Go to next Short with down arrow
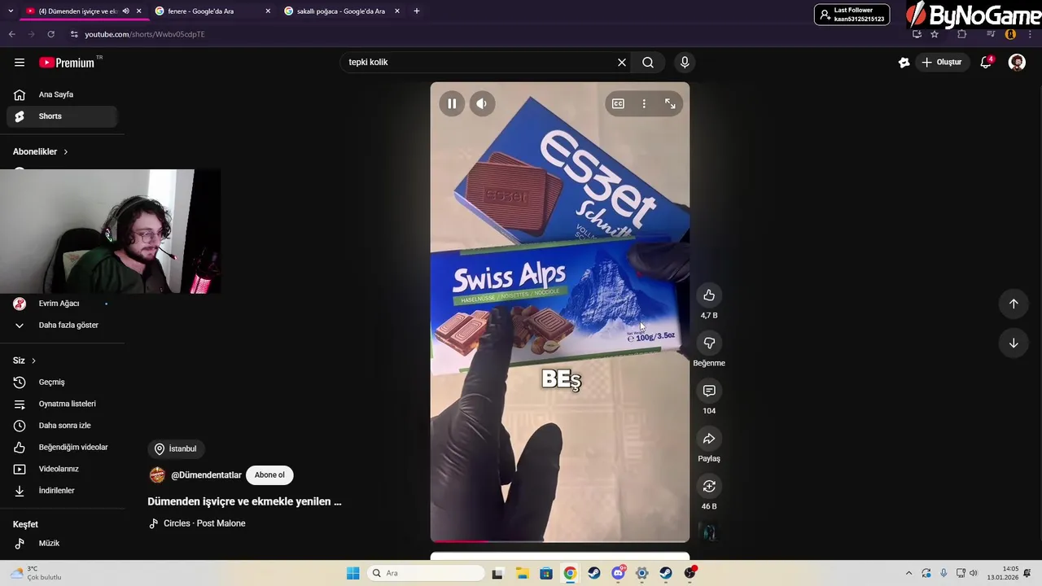 point(1014,343)
